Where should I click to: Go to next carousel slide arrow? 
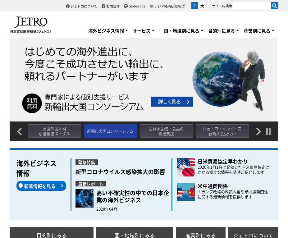[258, 131]
